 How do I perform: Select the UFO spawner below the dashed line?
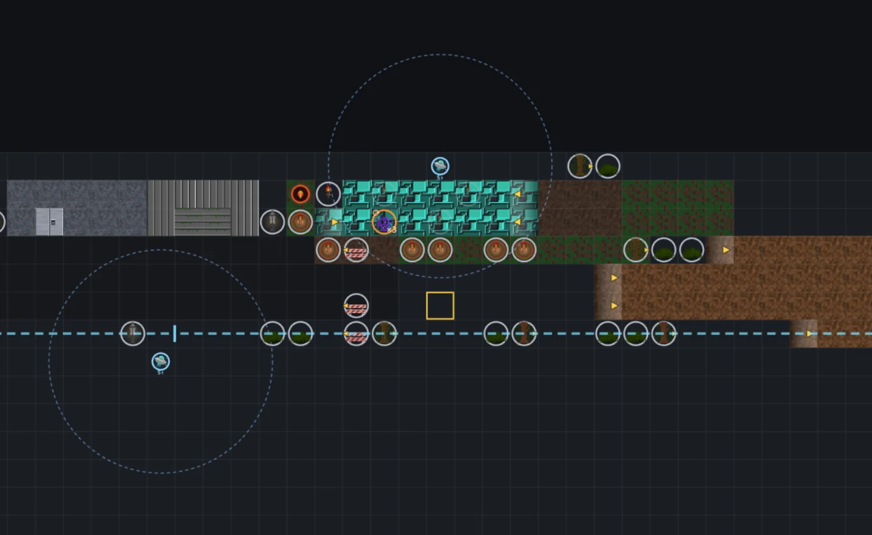[160, 361]
